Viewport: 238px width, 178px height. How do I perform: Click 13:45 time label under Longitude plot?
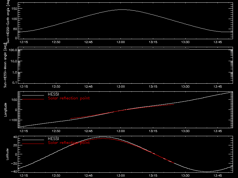[x=218, y=131]
